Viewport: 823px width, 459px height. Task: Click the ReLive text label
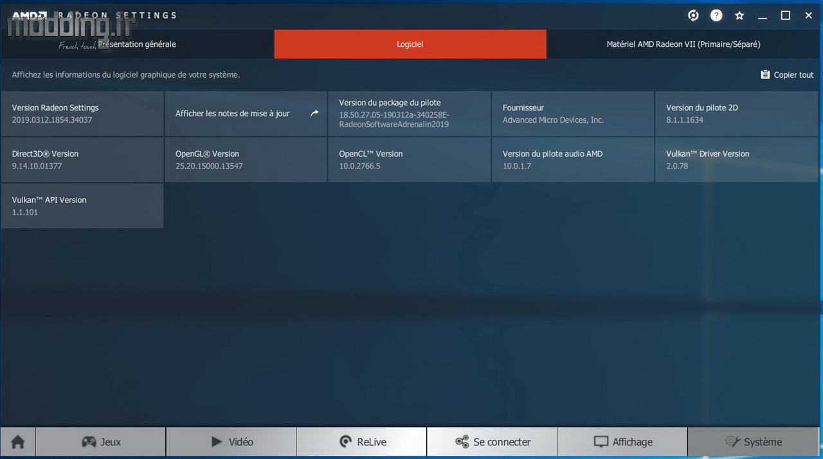tap(372, 442)
